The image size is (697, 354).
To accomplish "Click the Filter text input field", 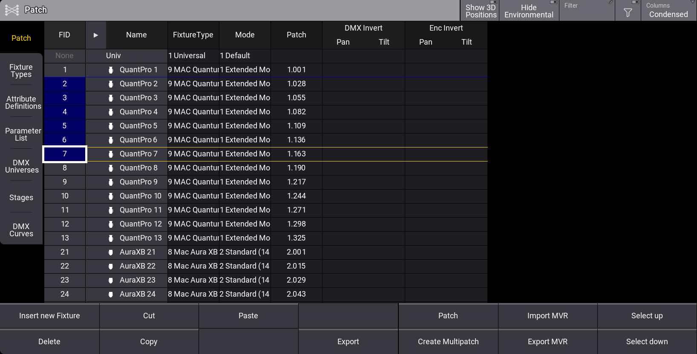I will pos(587,13).
